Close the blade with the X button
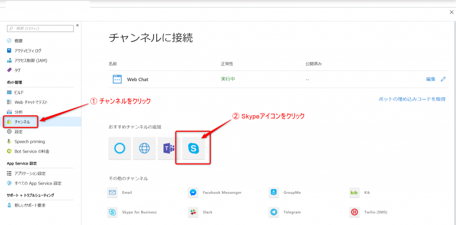This screenshot has width=456, height=225. 451,12
